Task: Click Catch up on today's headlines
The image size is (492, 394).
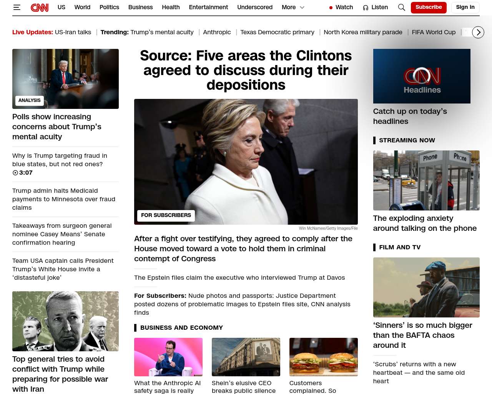Action: [410, 116]
